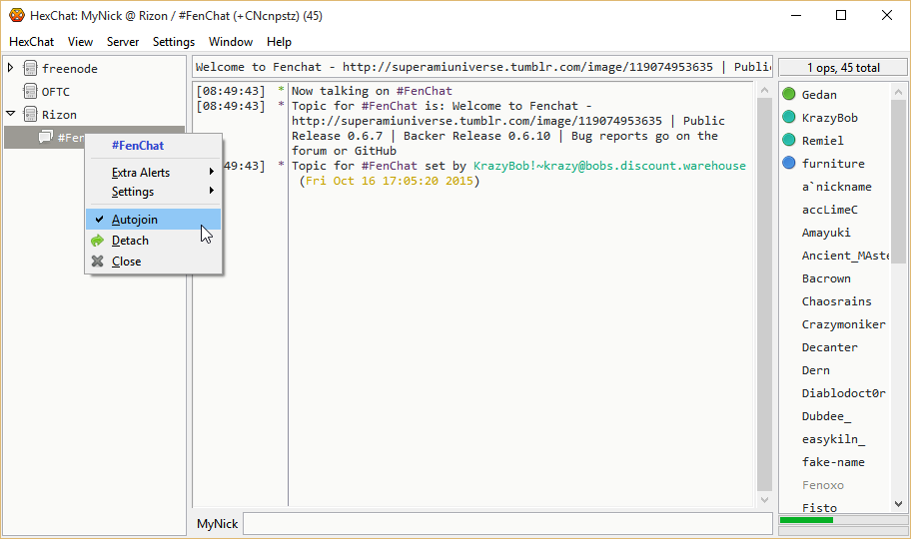Viewport: 911px width, 539px height.
Task: Click KrazyBob's teal status dot
Action: click(x=788, y=118)
